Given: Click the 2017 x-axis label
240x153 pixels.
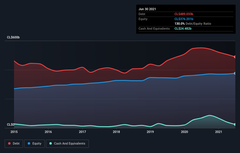Looking at the screenshot, I should [82, 132].
